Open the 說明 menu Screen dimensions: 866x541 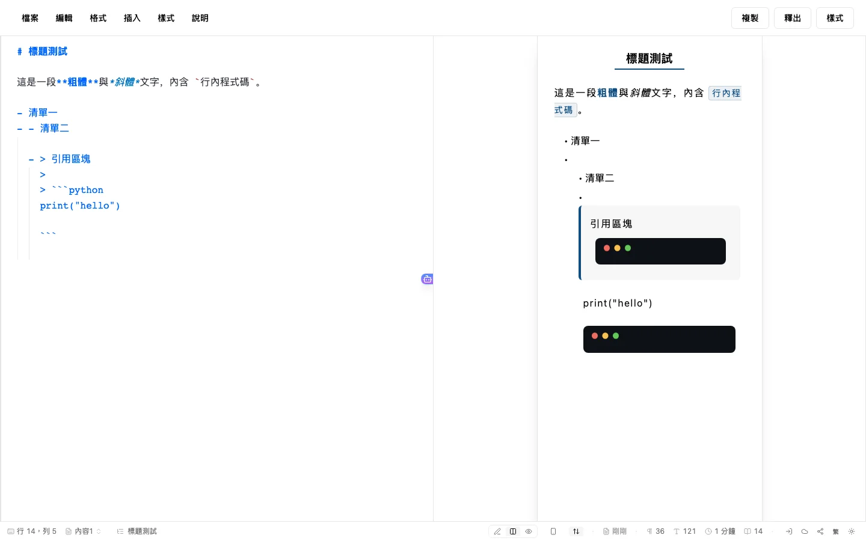(x=200, y=18)
